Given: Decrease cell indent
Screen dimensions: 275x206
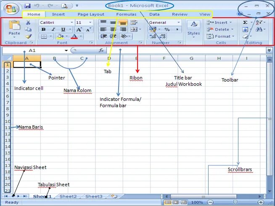Looking at the screenshot, I should pos(103,36).
